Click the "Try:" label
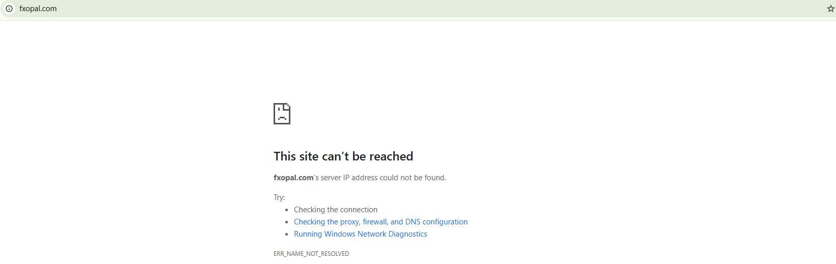 pyautogui.click(x=279, y=197)
